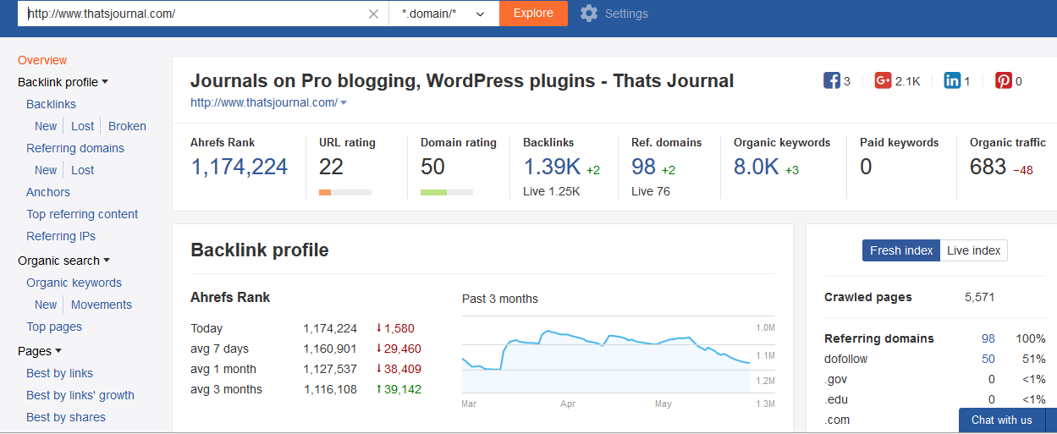
Task: Open Referring IPs in the sidebar
Action: [x=61, y=236]
